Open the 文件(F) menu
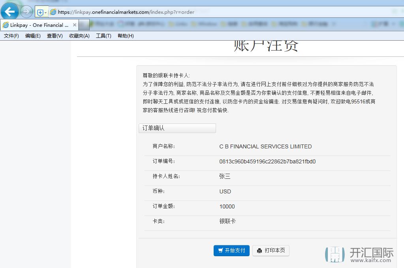The height and width of the screenshot is (268, 404). click(x=11, y=36)
